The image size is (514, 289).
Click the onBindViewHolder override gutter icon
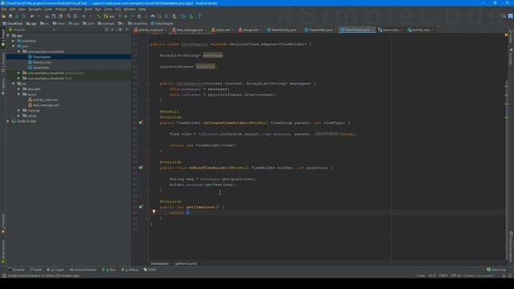(141, 168)
